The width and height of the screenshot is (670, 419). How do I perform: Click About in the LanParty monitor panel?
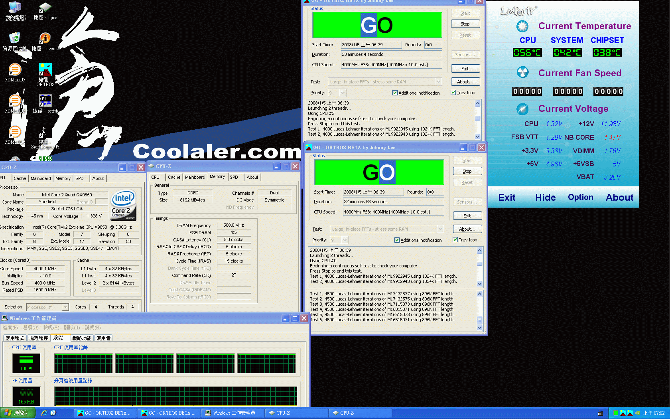[619, 198]
